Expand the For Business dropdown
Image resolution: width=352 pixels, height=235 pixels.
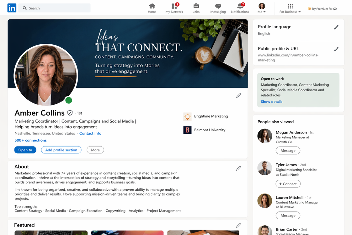tap(290, 8)
